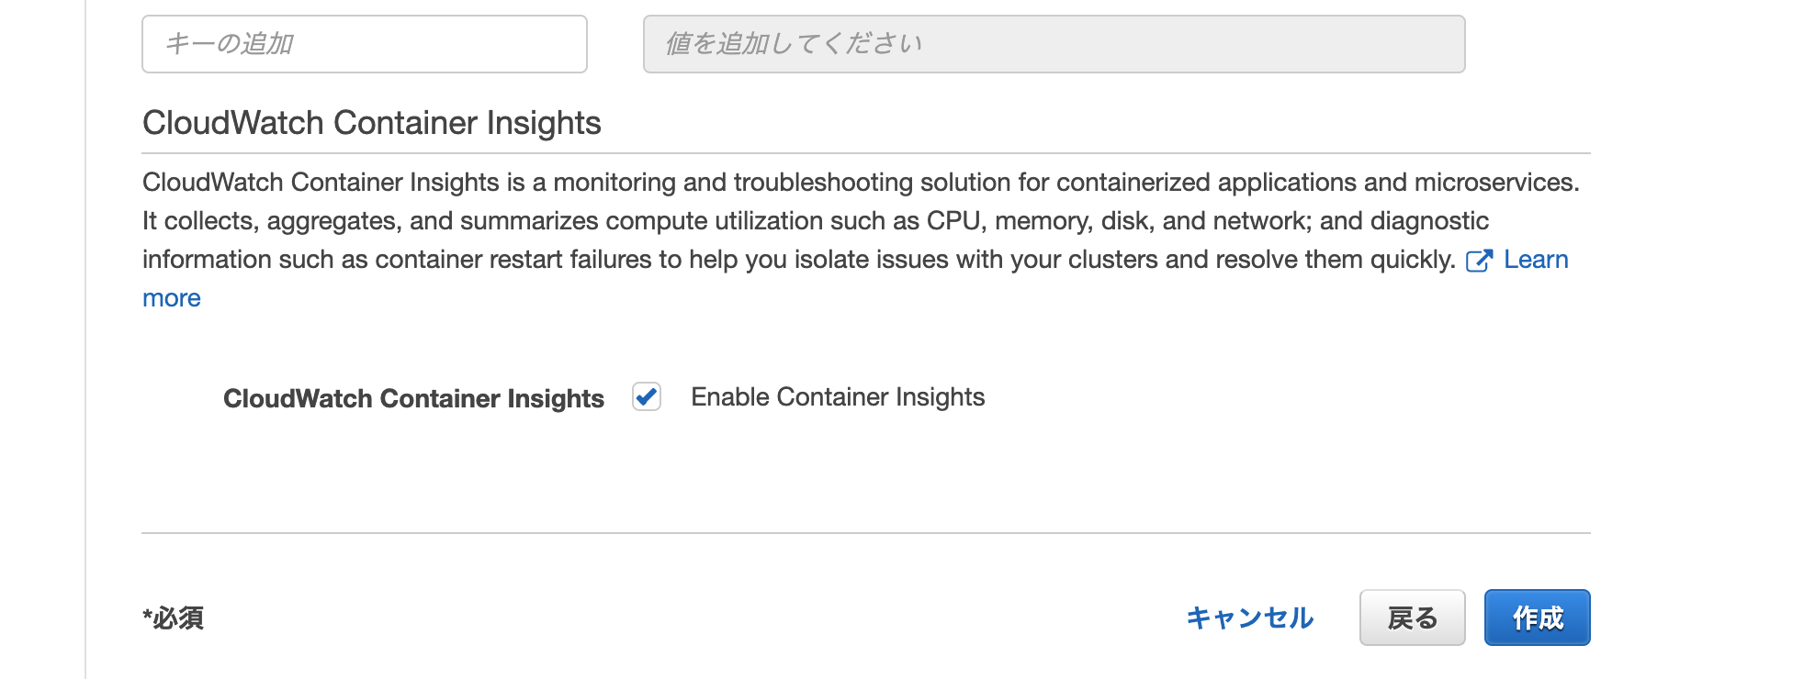
Task: Click the divider line above the 作成 button
Action: (865, 533)
